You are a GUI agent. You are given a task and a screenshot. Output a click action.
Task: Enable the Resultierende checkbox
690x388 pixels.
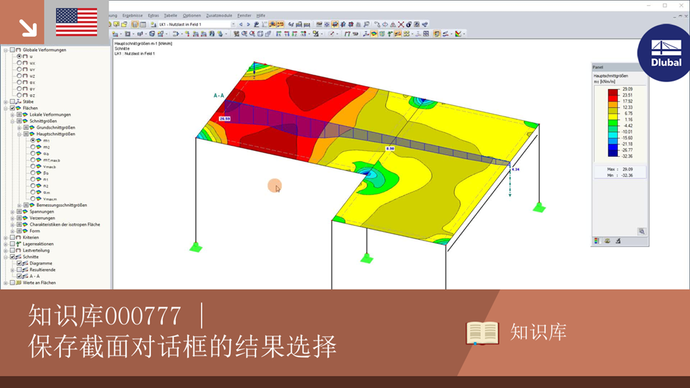click(x=20, y=269)
